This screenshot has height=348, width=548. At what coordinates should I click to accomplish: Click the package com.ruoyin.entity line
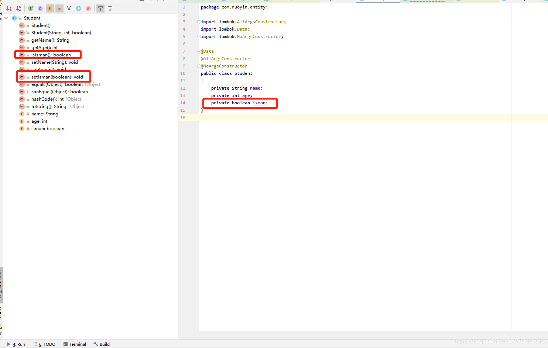pyautogui.click(x=234, y=7)
